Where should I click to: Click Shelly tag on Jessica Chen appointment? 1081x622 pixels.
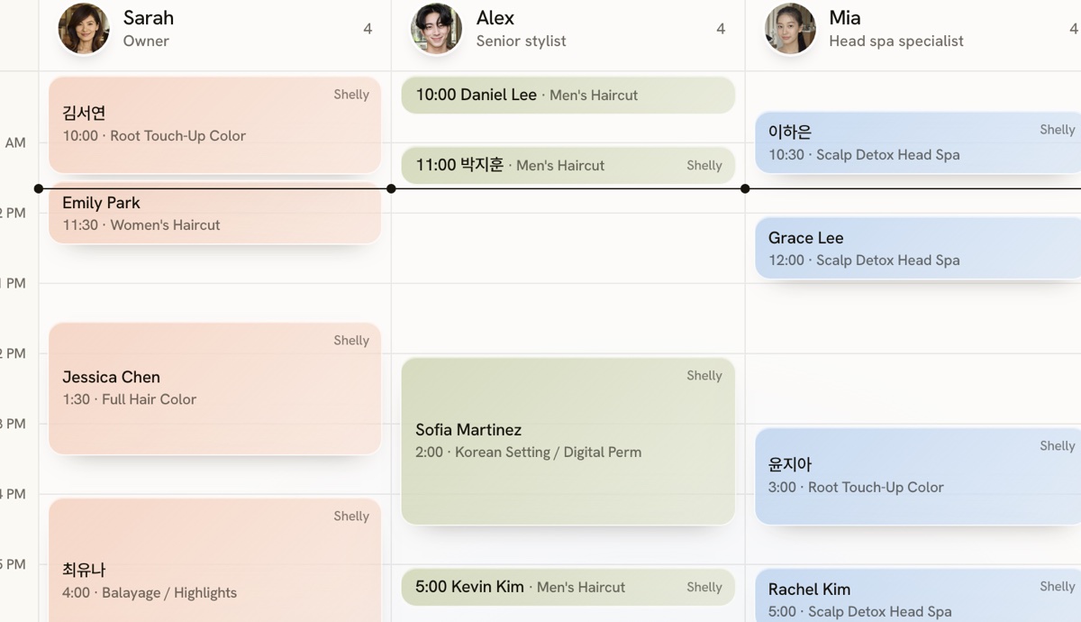[x=351, y=341]
